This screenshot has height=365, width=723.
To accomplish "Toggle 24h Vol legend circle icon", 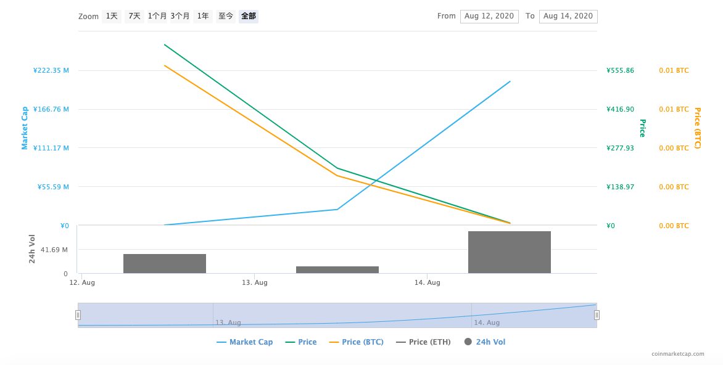I will tap(468, 342).
